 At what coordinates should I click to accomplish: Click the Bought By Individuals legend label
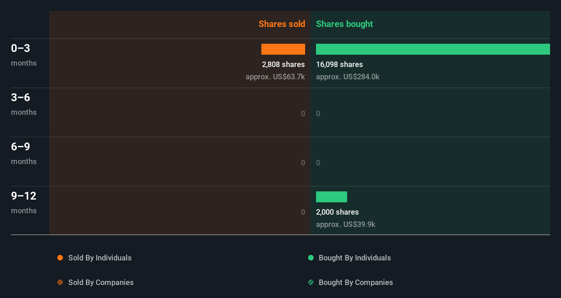click(x=355, y=258)
